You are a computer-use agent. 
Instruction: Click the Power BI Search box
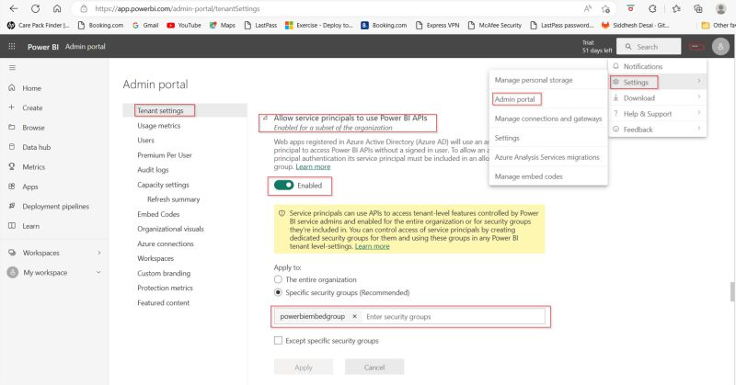click(x=649, y=47)
